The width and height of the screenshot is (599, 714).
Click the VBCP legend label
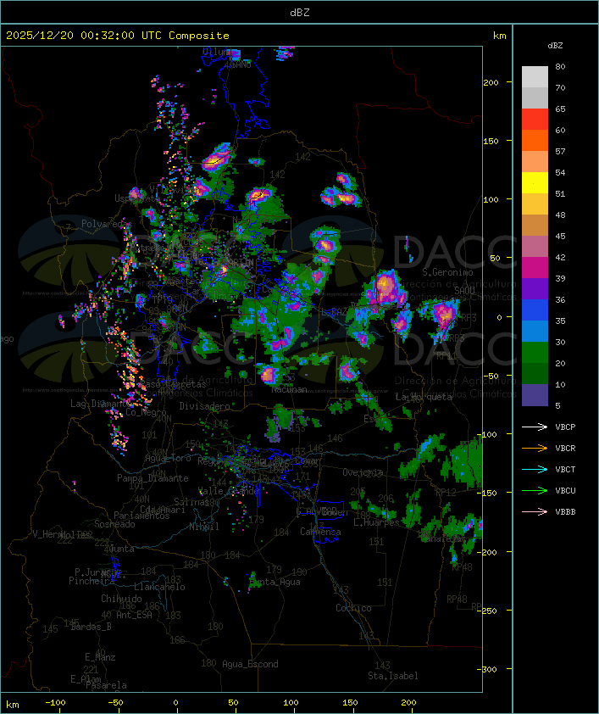(565, 427)
